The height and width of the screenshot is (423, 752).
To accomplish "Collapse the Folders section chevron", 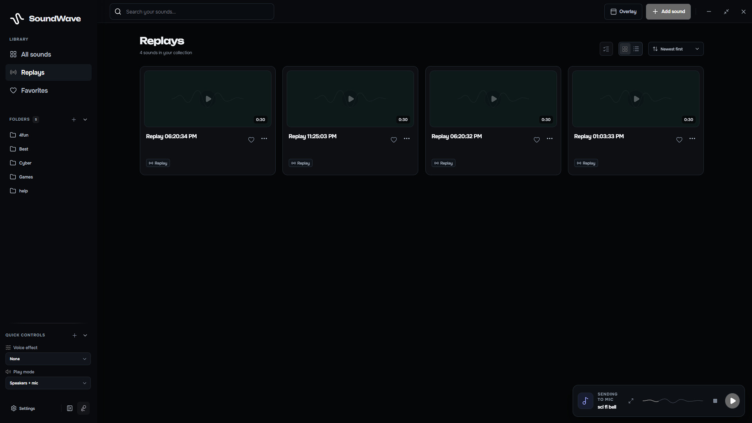I will pyautogui.click(x=85, y=119).
